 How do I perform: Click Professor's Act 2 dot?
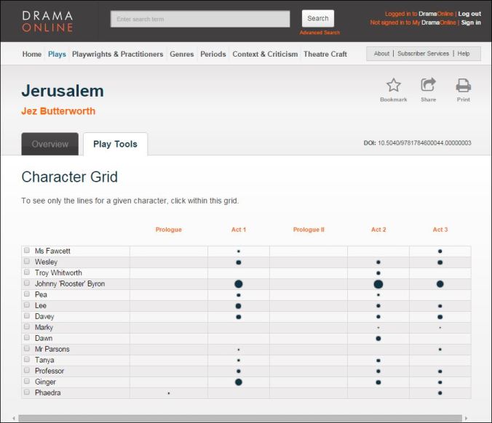(x=378, y=371)
